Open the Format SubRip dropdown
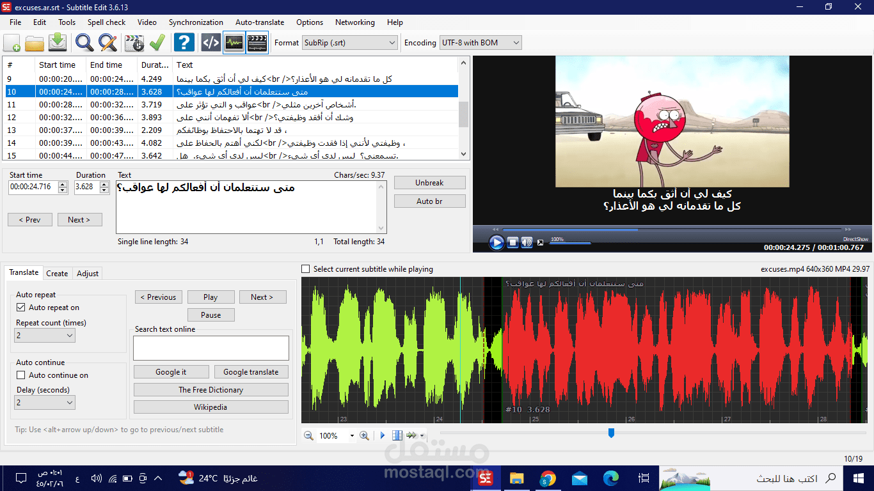The image size is (874, 491). click(350, 43)
